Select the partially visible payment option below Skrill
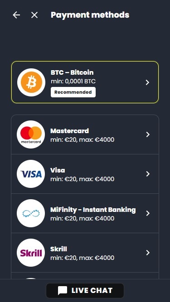The width and height of the screenshot is (170, 302). 85,276
